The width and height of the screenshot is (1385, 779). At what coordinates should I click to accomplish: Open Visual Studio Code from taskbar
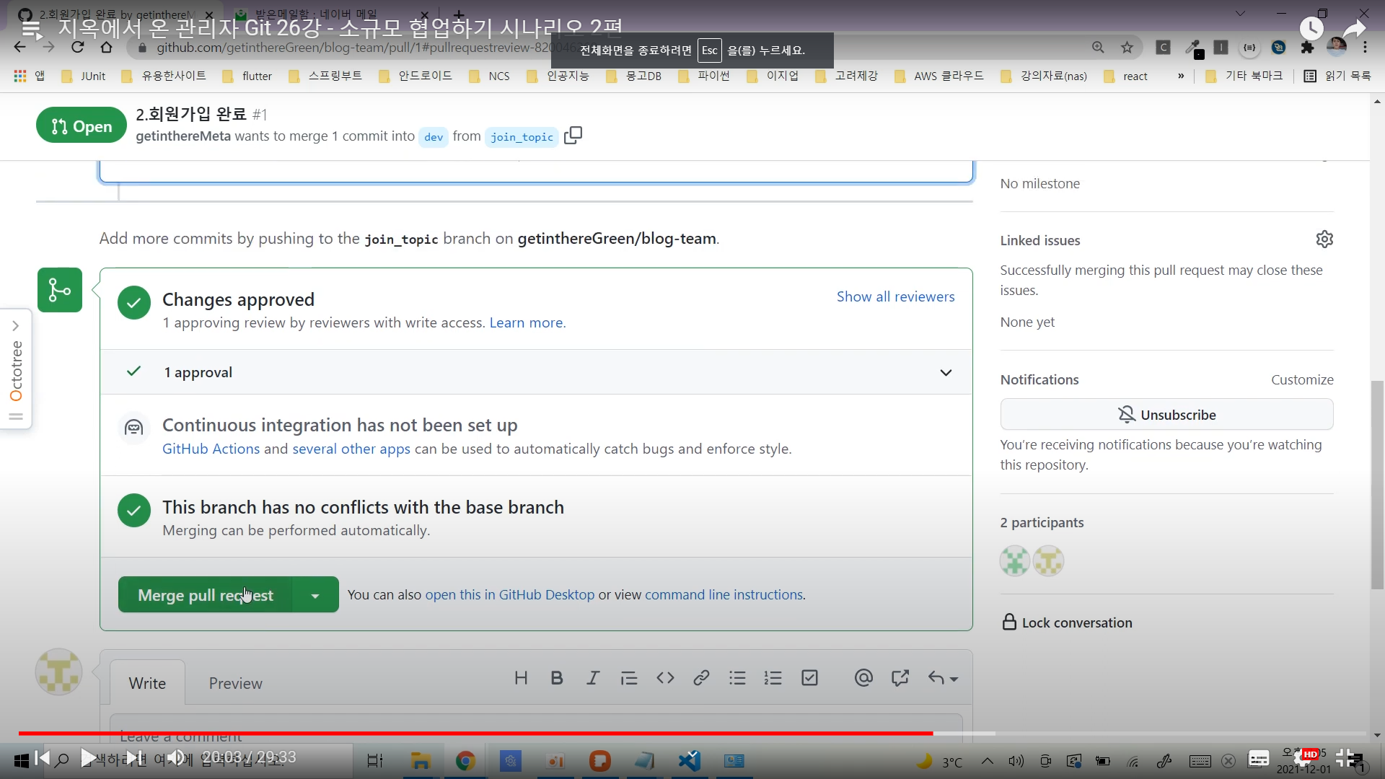[689, 761]
